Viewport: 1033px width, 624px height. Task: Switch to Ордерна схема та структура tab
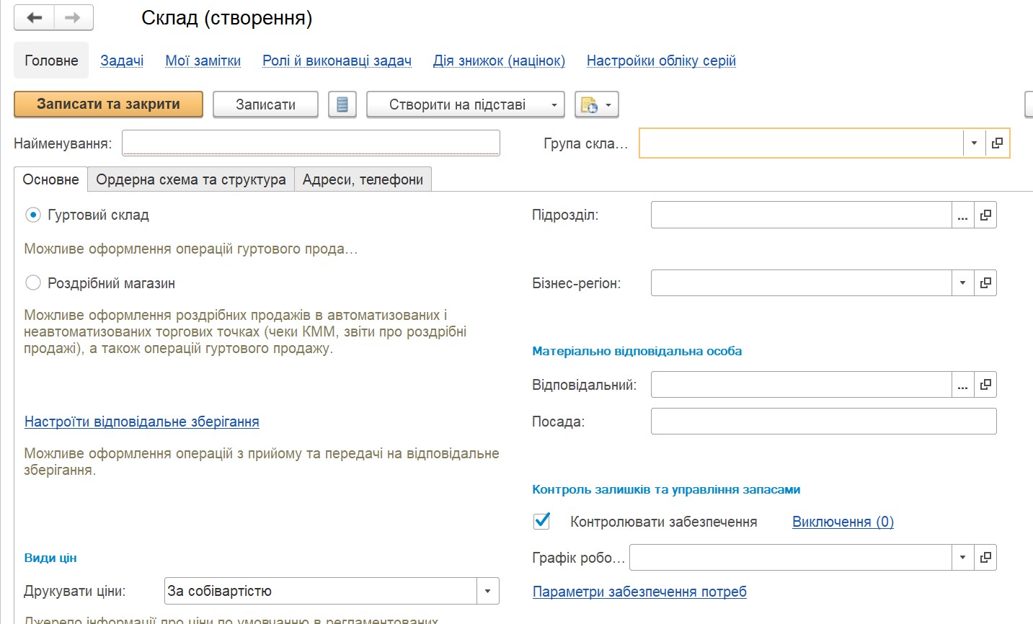[x=191, y=179]
